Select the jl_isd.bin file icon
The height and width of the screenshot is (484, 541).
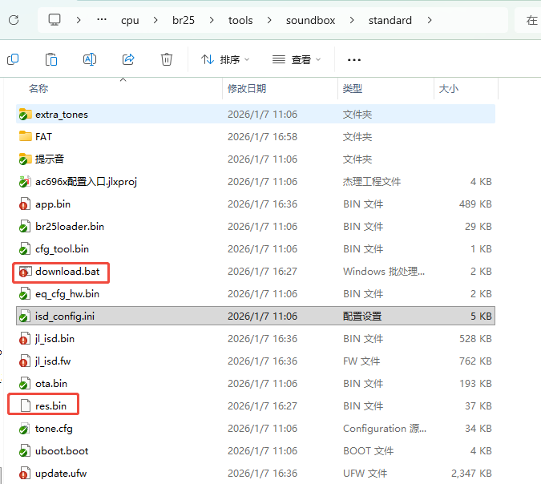(x=25, y=338)
